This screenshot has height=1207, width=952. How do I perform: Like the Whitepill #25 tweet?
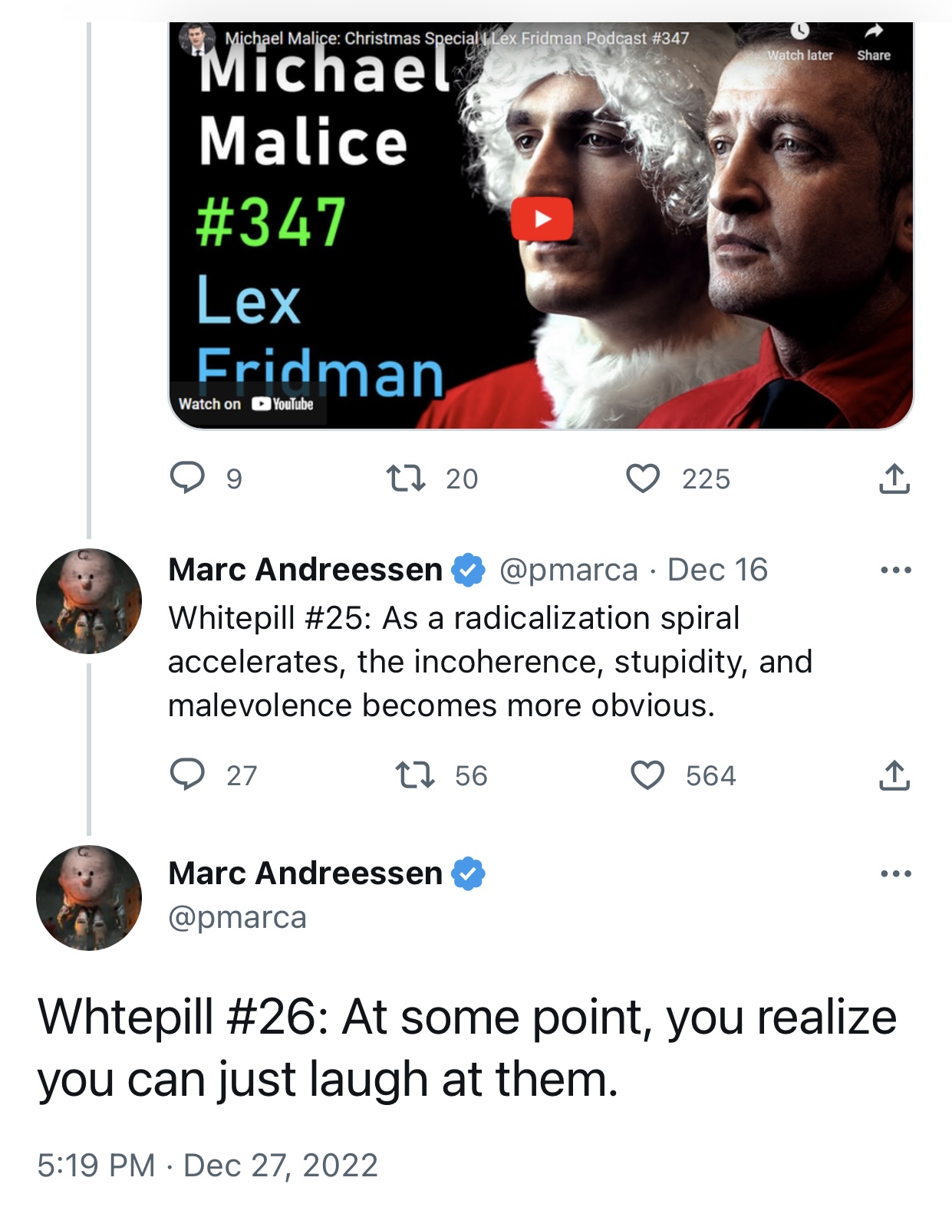pos(647,775)
